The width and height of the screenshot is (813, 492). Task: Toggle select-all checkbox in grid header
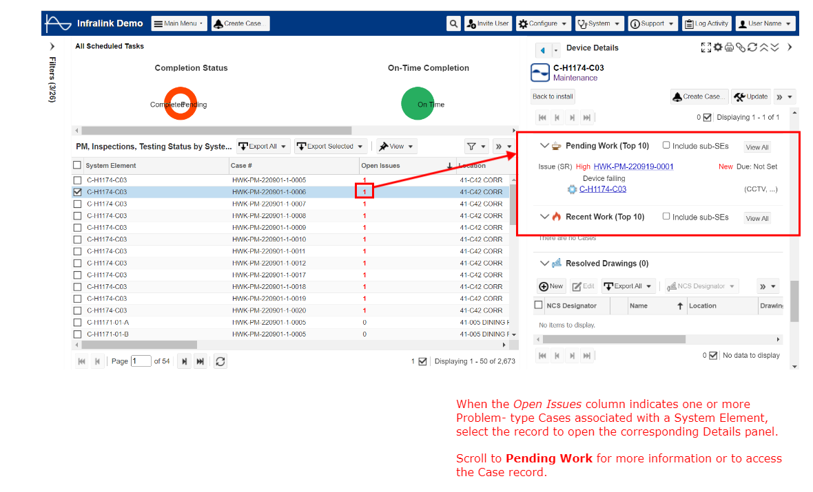point(77,165)
